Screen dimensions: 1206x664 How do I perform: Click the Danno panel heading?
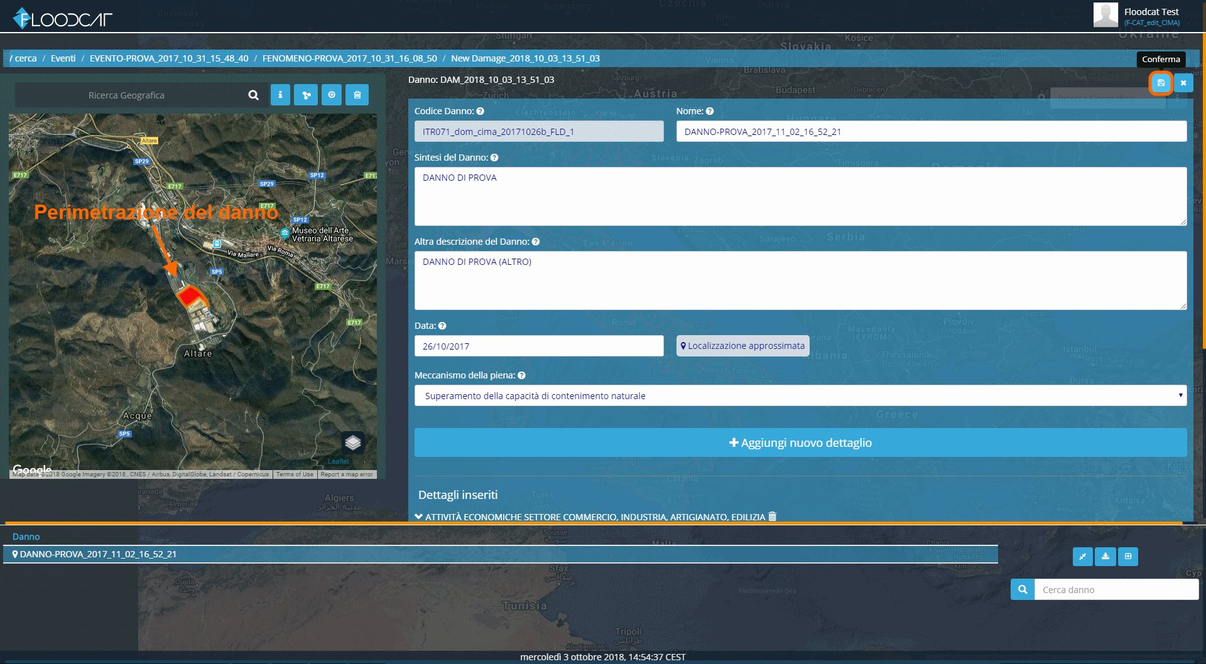[x=26, y=537]
